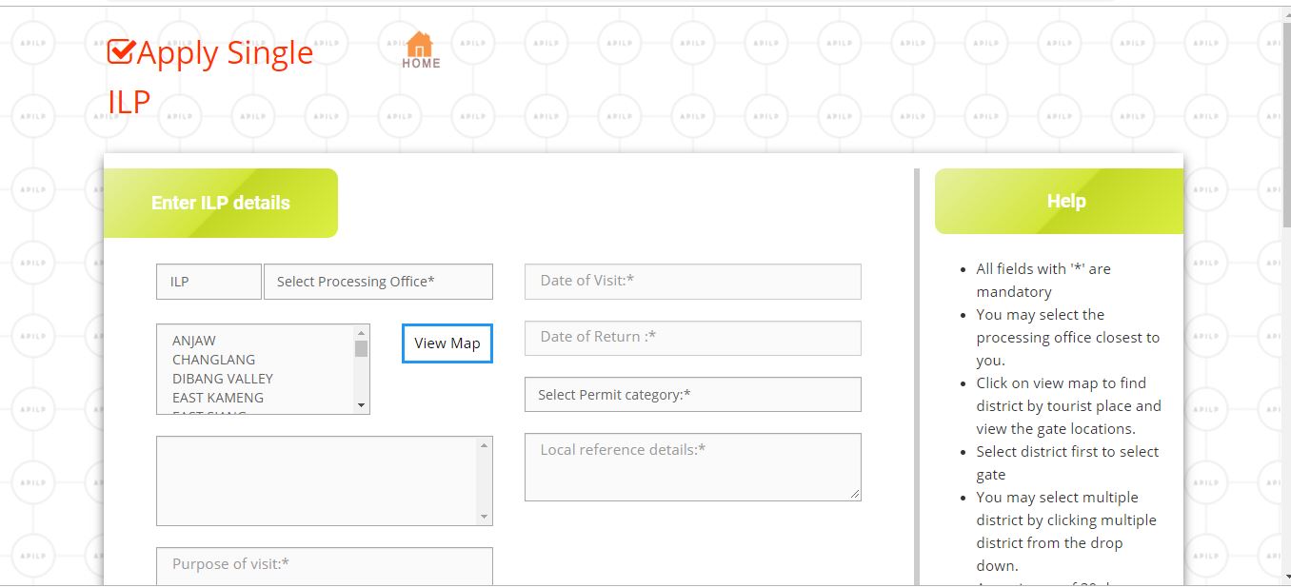Click the checkmark icon beside Apply Single ILP
This screenshot has height=588, width=1291.
[121, 52]
